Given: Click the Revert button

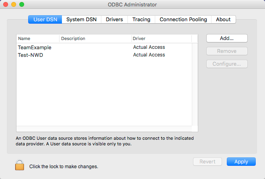Looking at the screenshot, I should pos(207,162).
